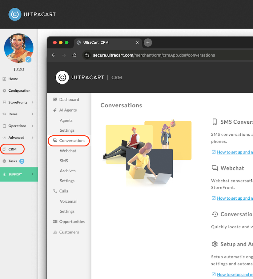Click the site settings icon in address bar
This screenshot has width=253, height=279.
(87, 55)
